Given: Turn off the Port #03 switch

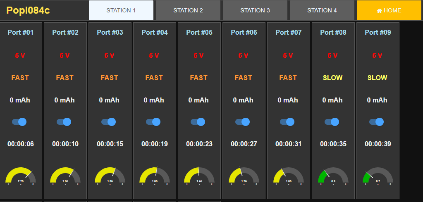Looking at the screenshot, I should tap(108, 122).
